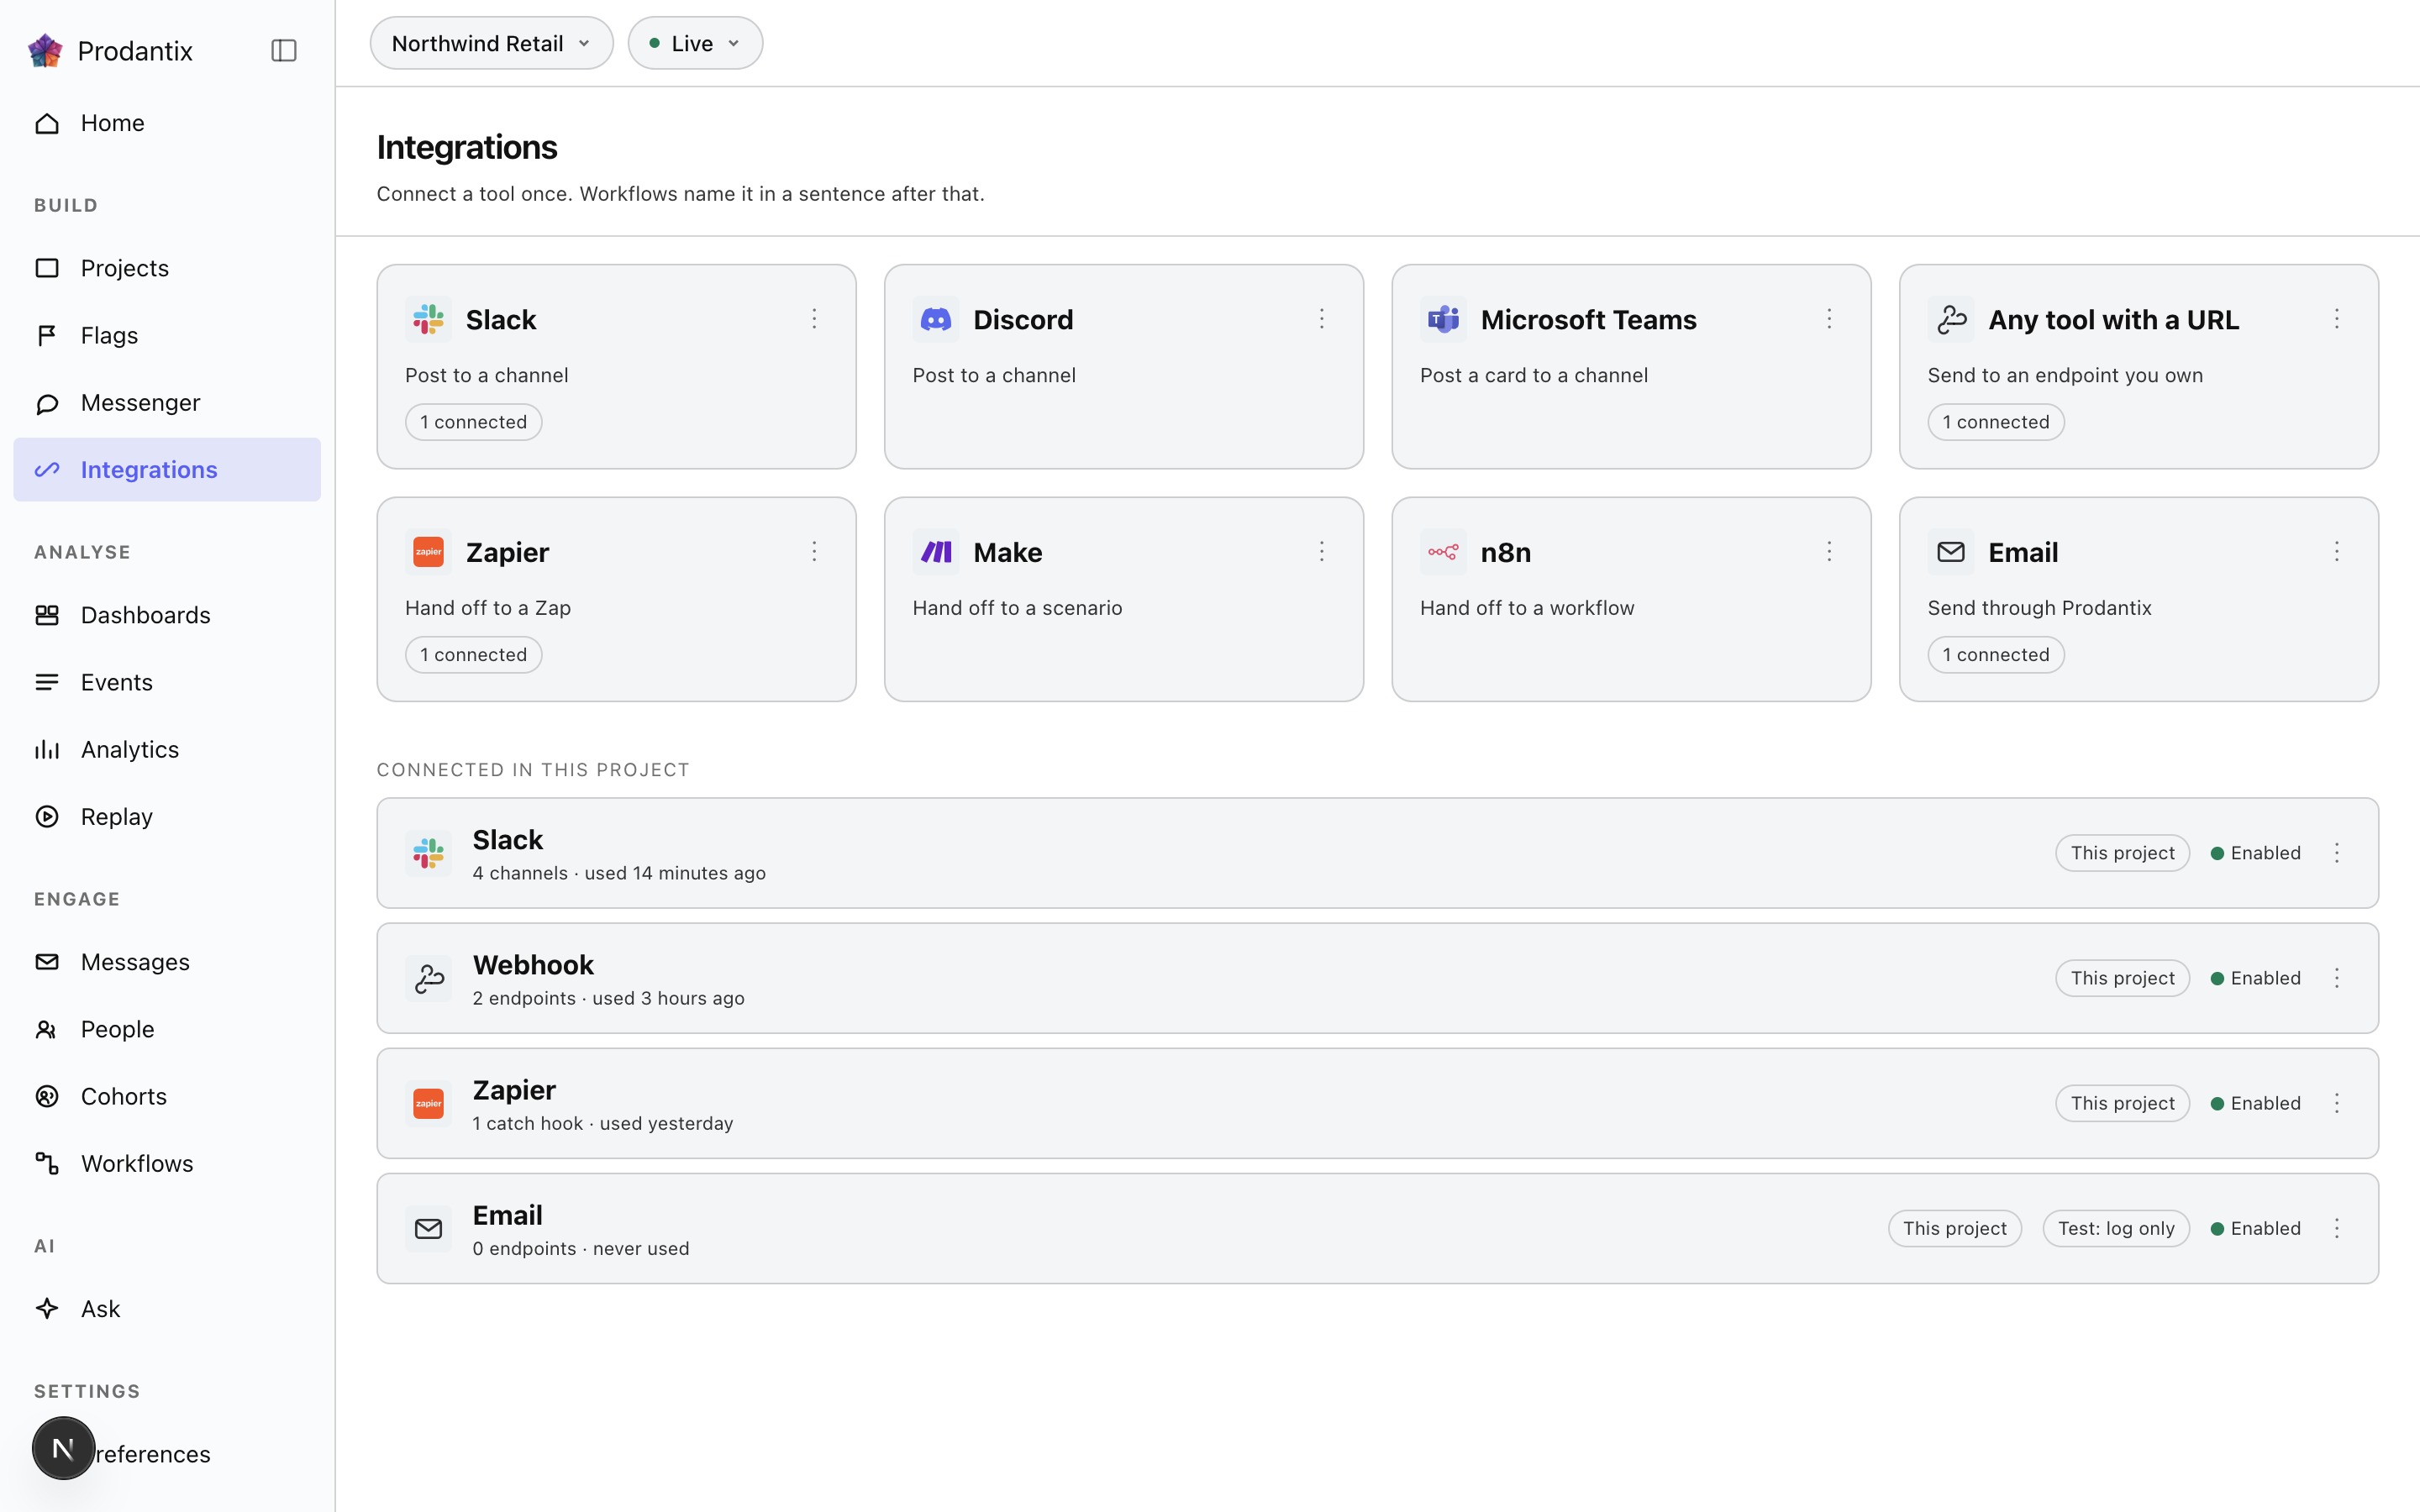Click Zapier icon in connected list
This screenshot has width=2420, height=1512.
point(428,1103)
